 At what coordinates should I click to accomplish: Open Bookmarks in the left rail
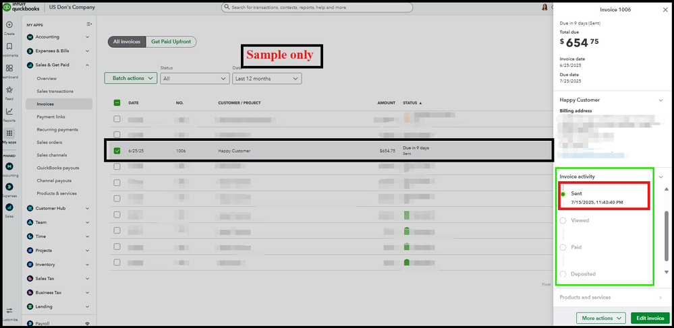[9, 46]
